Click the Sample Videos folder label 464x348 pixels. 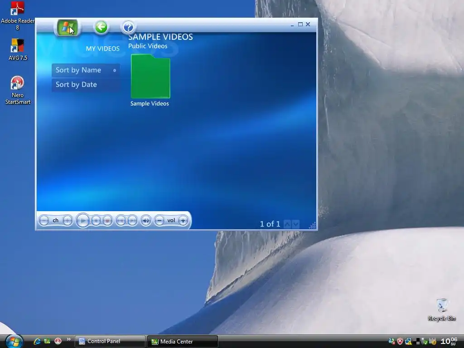(150, 104)
